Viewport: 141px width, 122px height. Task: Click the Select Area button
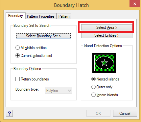[x=107, y=27]
